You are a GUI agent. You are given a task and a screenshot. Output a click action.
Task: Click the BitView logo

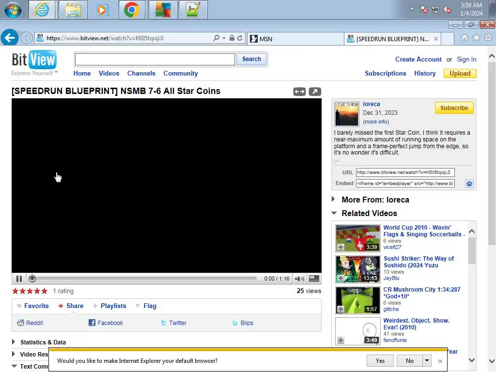click(34, 60)
